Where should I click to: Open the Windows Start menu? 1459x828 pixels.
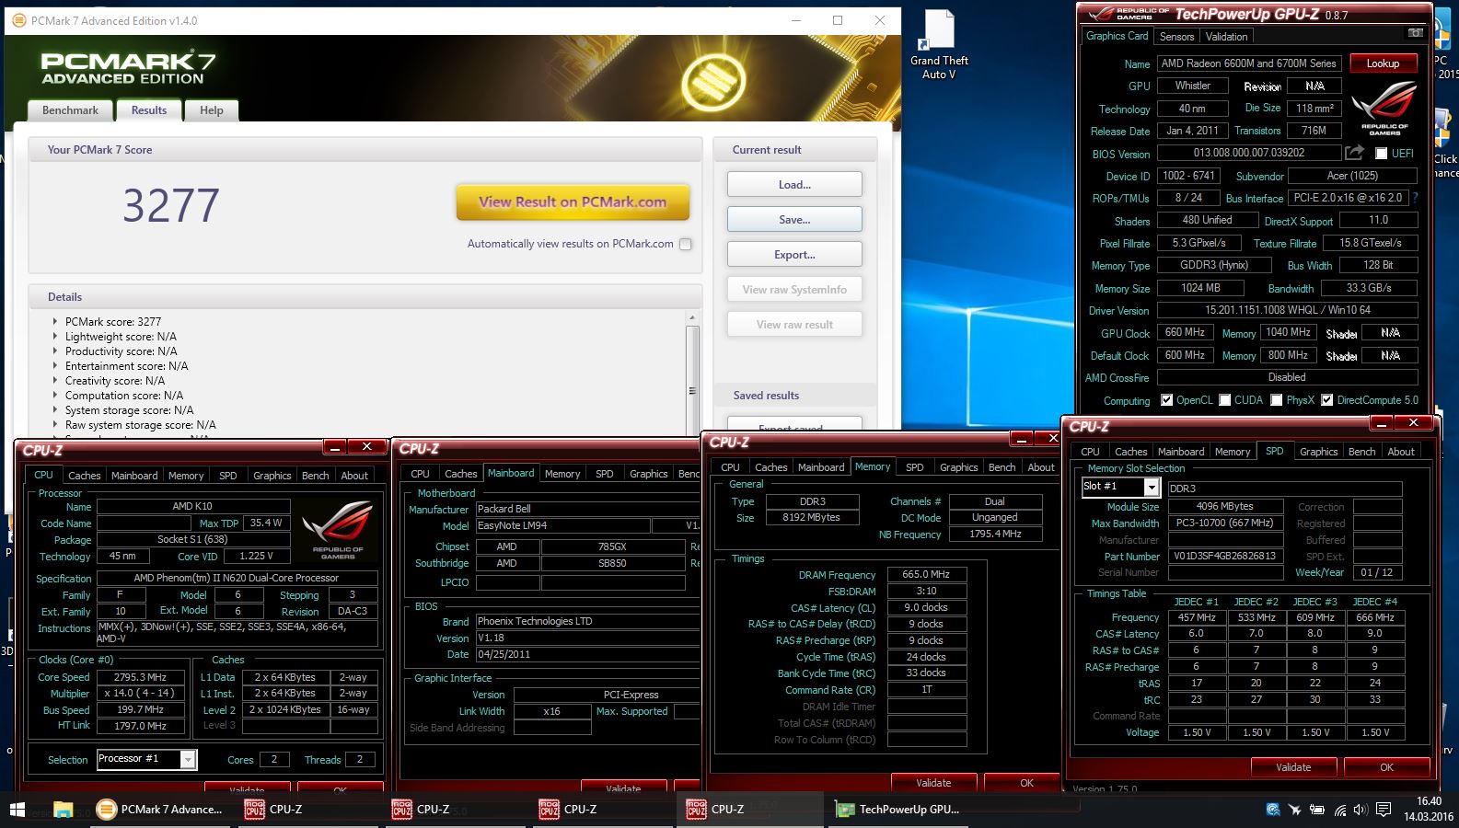tap(17, 810)
